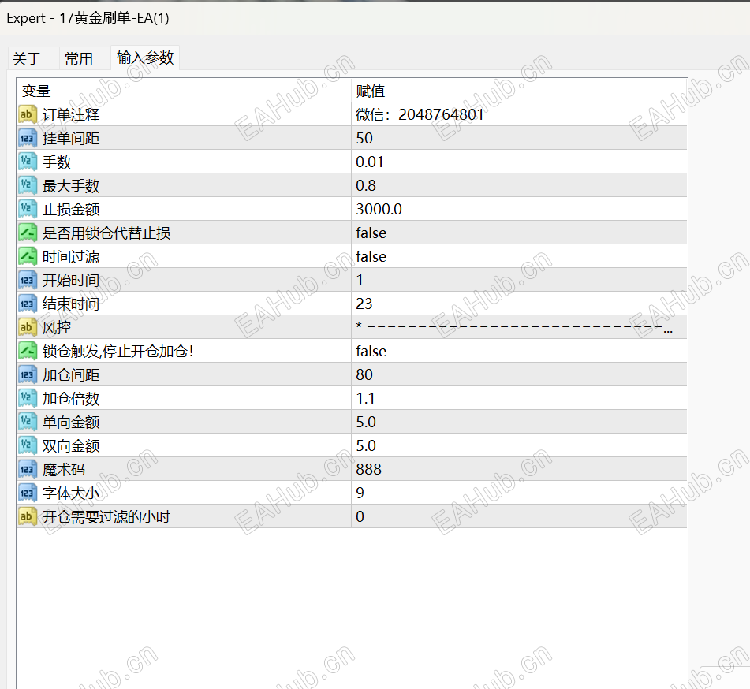Select the 输入参数 tab
The image size is (750, 689).
(145, 58)
